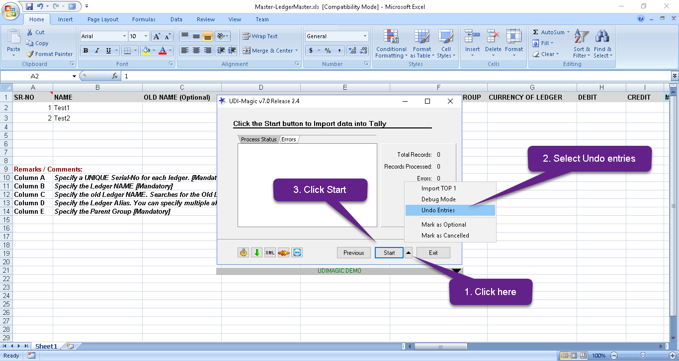Image resolution: width=679 pixels, height=361 pixels.
Task: Click the formula bar input field
Action: coord(396,76)
